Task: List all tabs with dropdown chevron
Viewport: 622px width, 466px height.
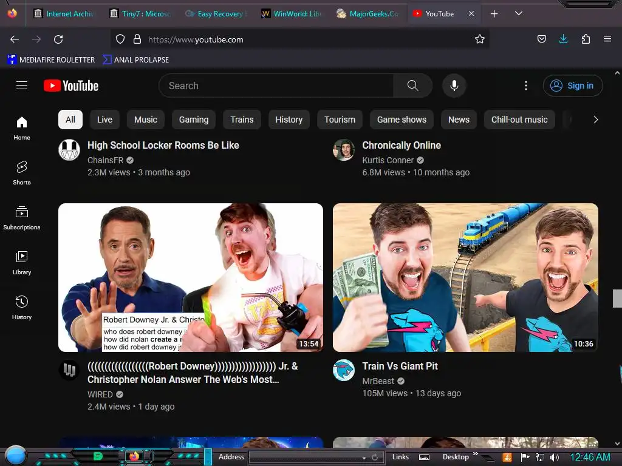Action: tap(519, 13)
